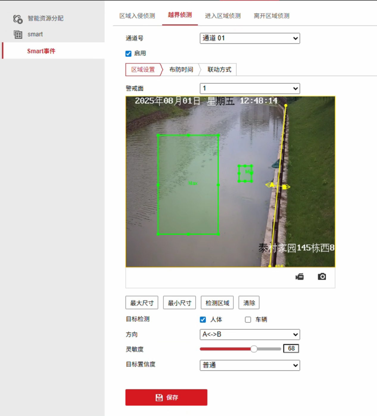Open the 通道号 channel dropdown
Image resolution: width=377 pixels, height=416 pixels.
coord(250,38)
